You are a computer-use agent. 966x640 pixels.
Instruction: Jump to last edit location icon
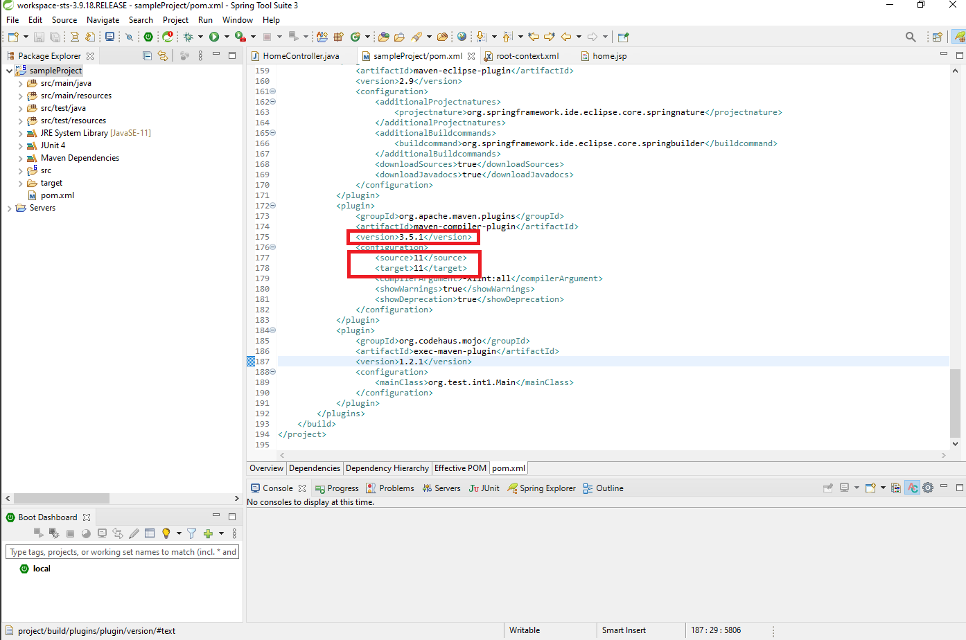coord(534,37)
